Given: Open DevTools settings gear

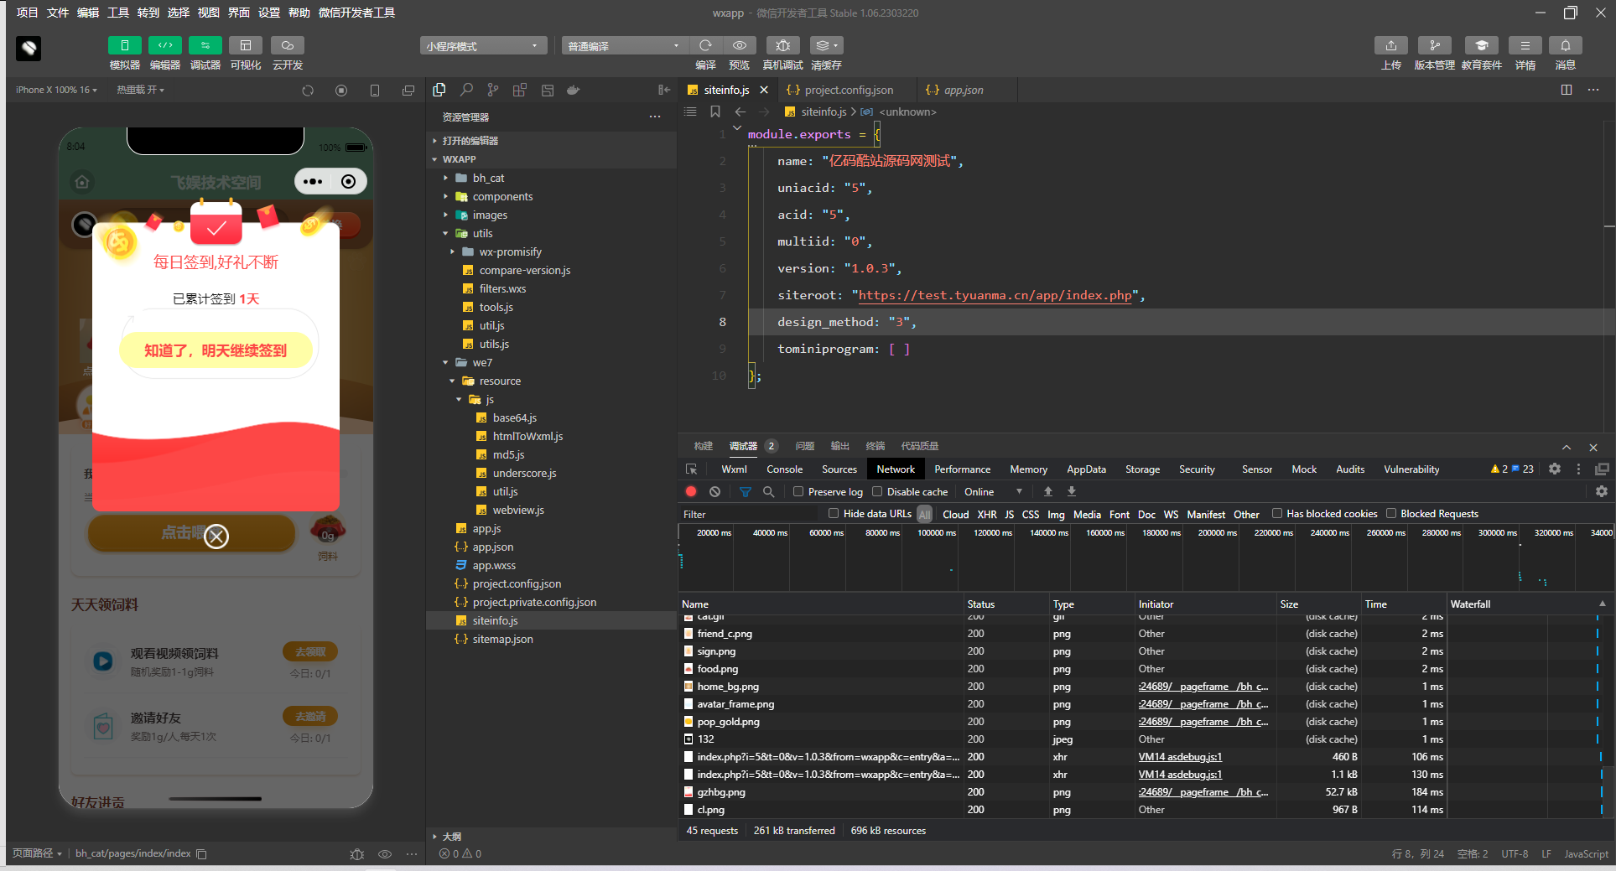Looking at the screenshot, I should point(1555,469).
